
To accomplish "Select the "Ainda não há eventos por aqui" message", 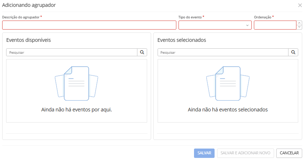I will point(76,110).
